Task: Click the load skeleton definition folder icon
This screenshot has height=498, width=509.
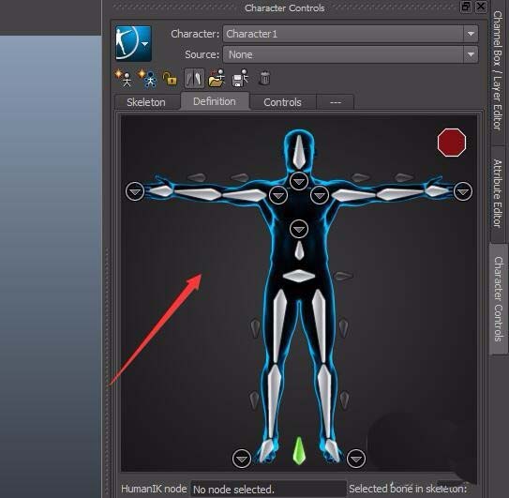Action: [x=217, y=78]
